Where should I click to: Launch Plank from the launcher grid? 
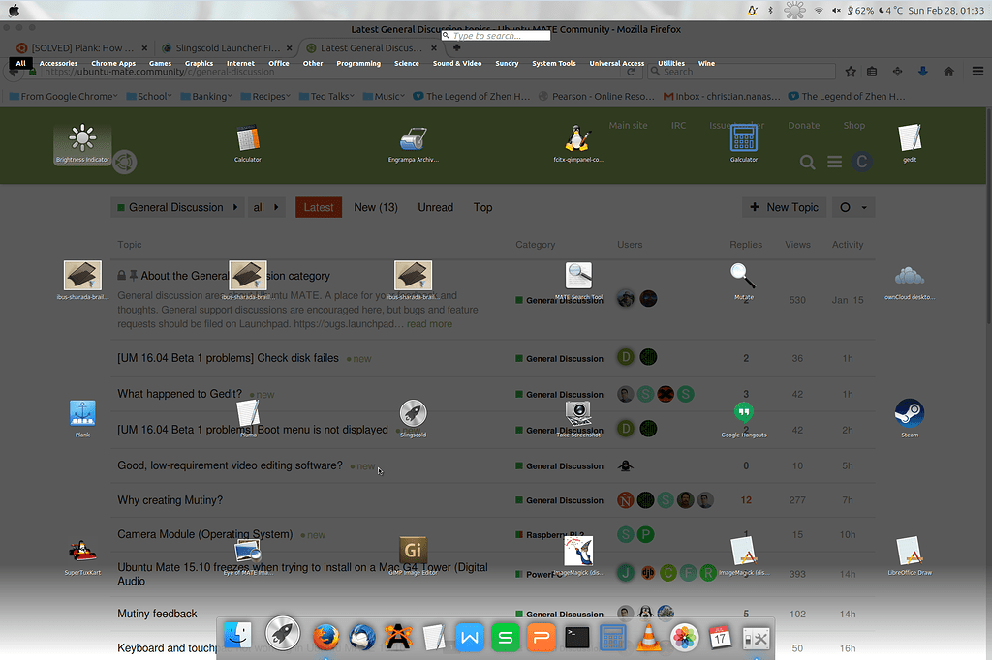tap(82, 414)
